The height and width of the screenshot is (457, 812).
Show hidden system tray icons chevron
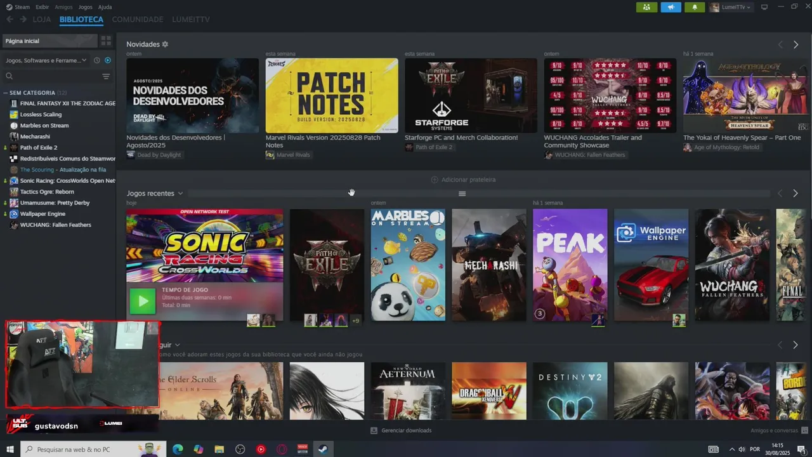pyautogui.click(x=732, y=449)
